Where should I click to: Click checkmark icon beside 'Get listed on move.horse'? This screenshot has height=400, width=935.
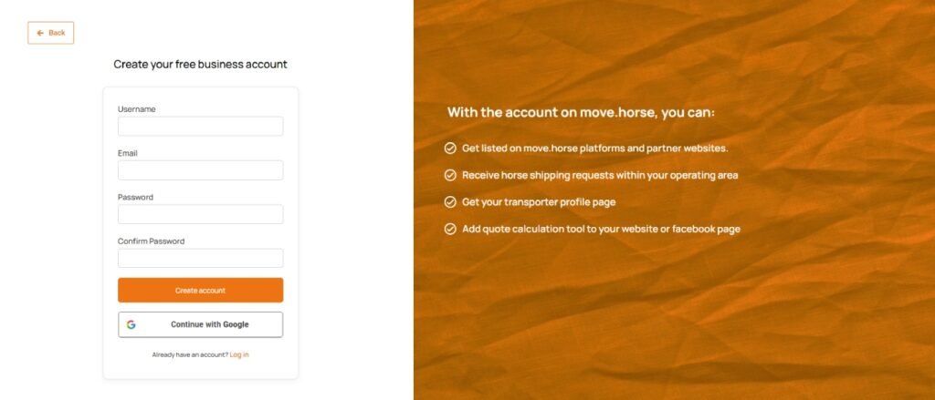coord(450,148)
